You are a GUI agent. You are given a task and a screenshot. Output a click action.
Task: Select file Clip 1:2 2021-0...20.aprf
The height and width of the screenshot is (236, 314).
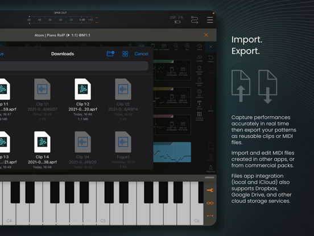pos(82,100)
